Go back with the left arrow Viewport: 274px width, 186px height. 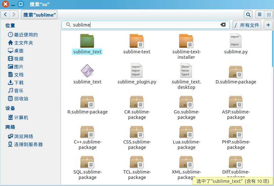point(5,14)
